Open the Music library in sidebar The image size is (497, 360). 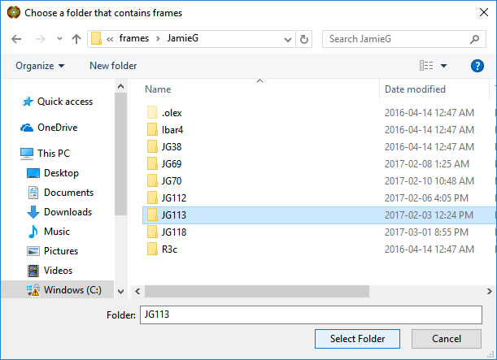pos(56,232)
